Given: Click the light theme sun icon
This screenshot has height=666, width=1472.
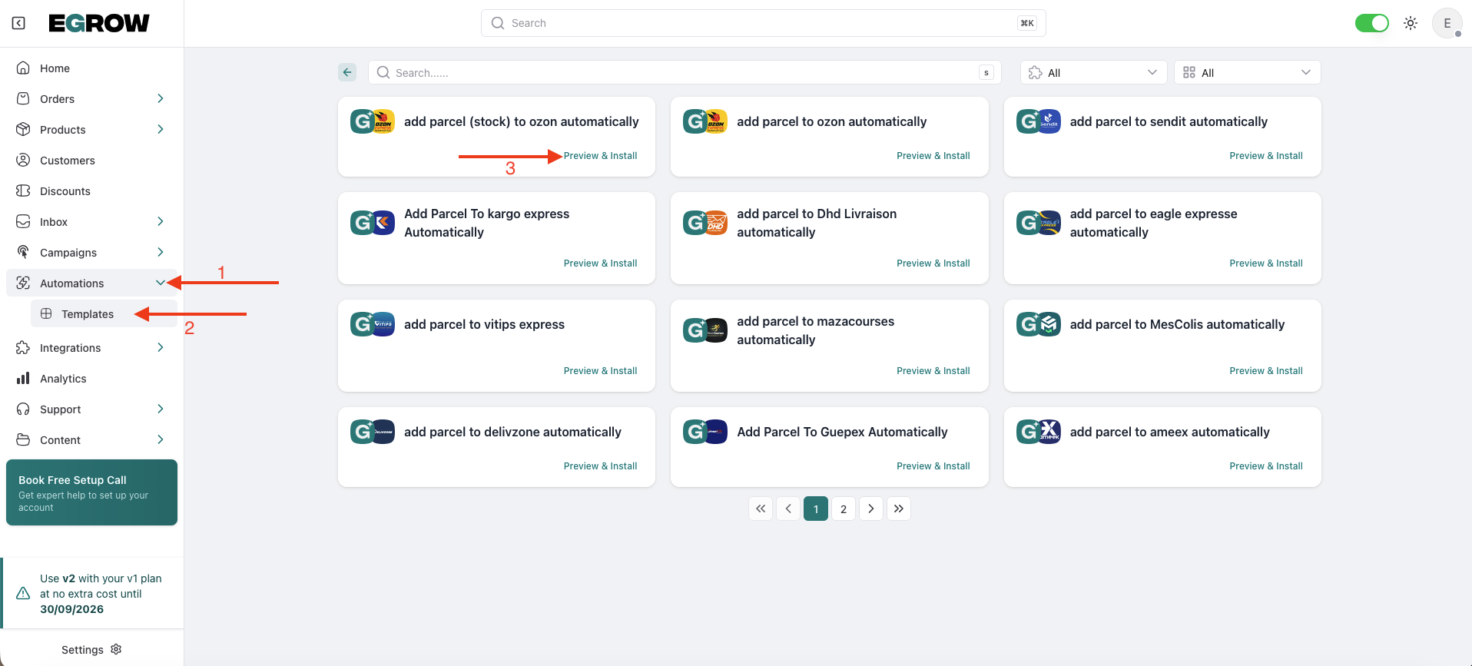Looking at the screenshot, I should tap(1411, 23).
